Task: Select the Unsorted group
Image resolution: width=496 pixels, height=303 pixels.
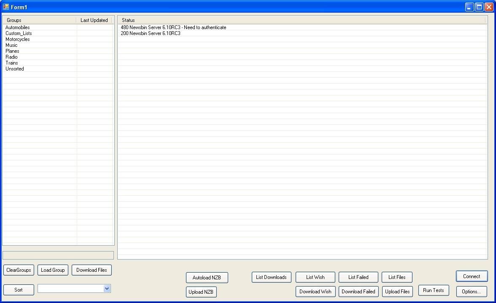Action: [14, 69]
